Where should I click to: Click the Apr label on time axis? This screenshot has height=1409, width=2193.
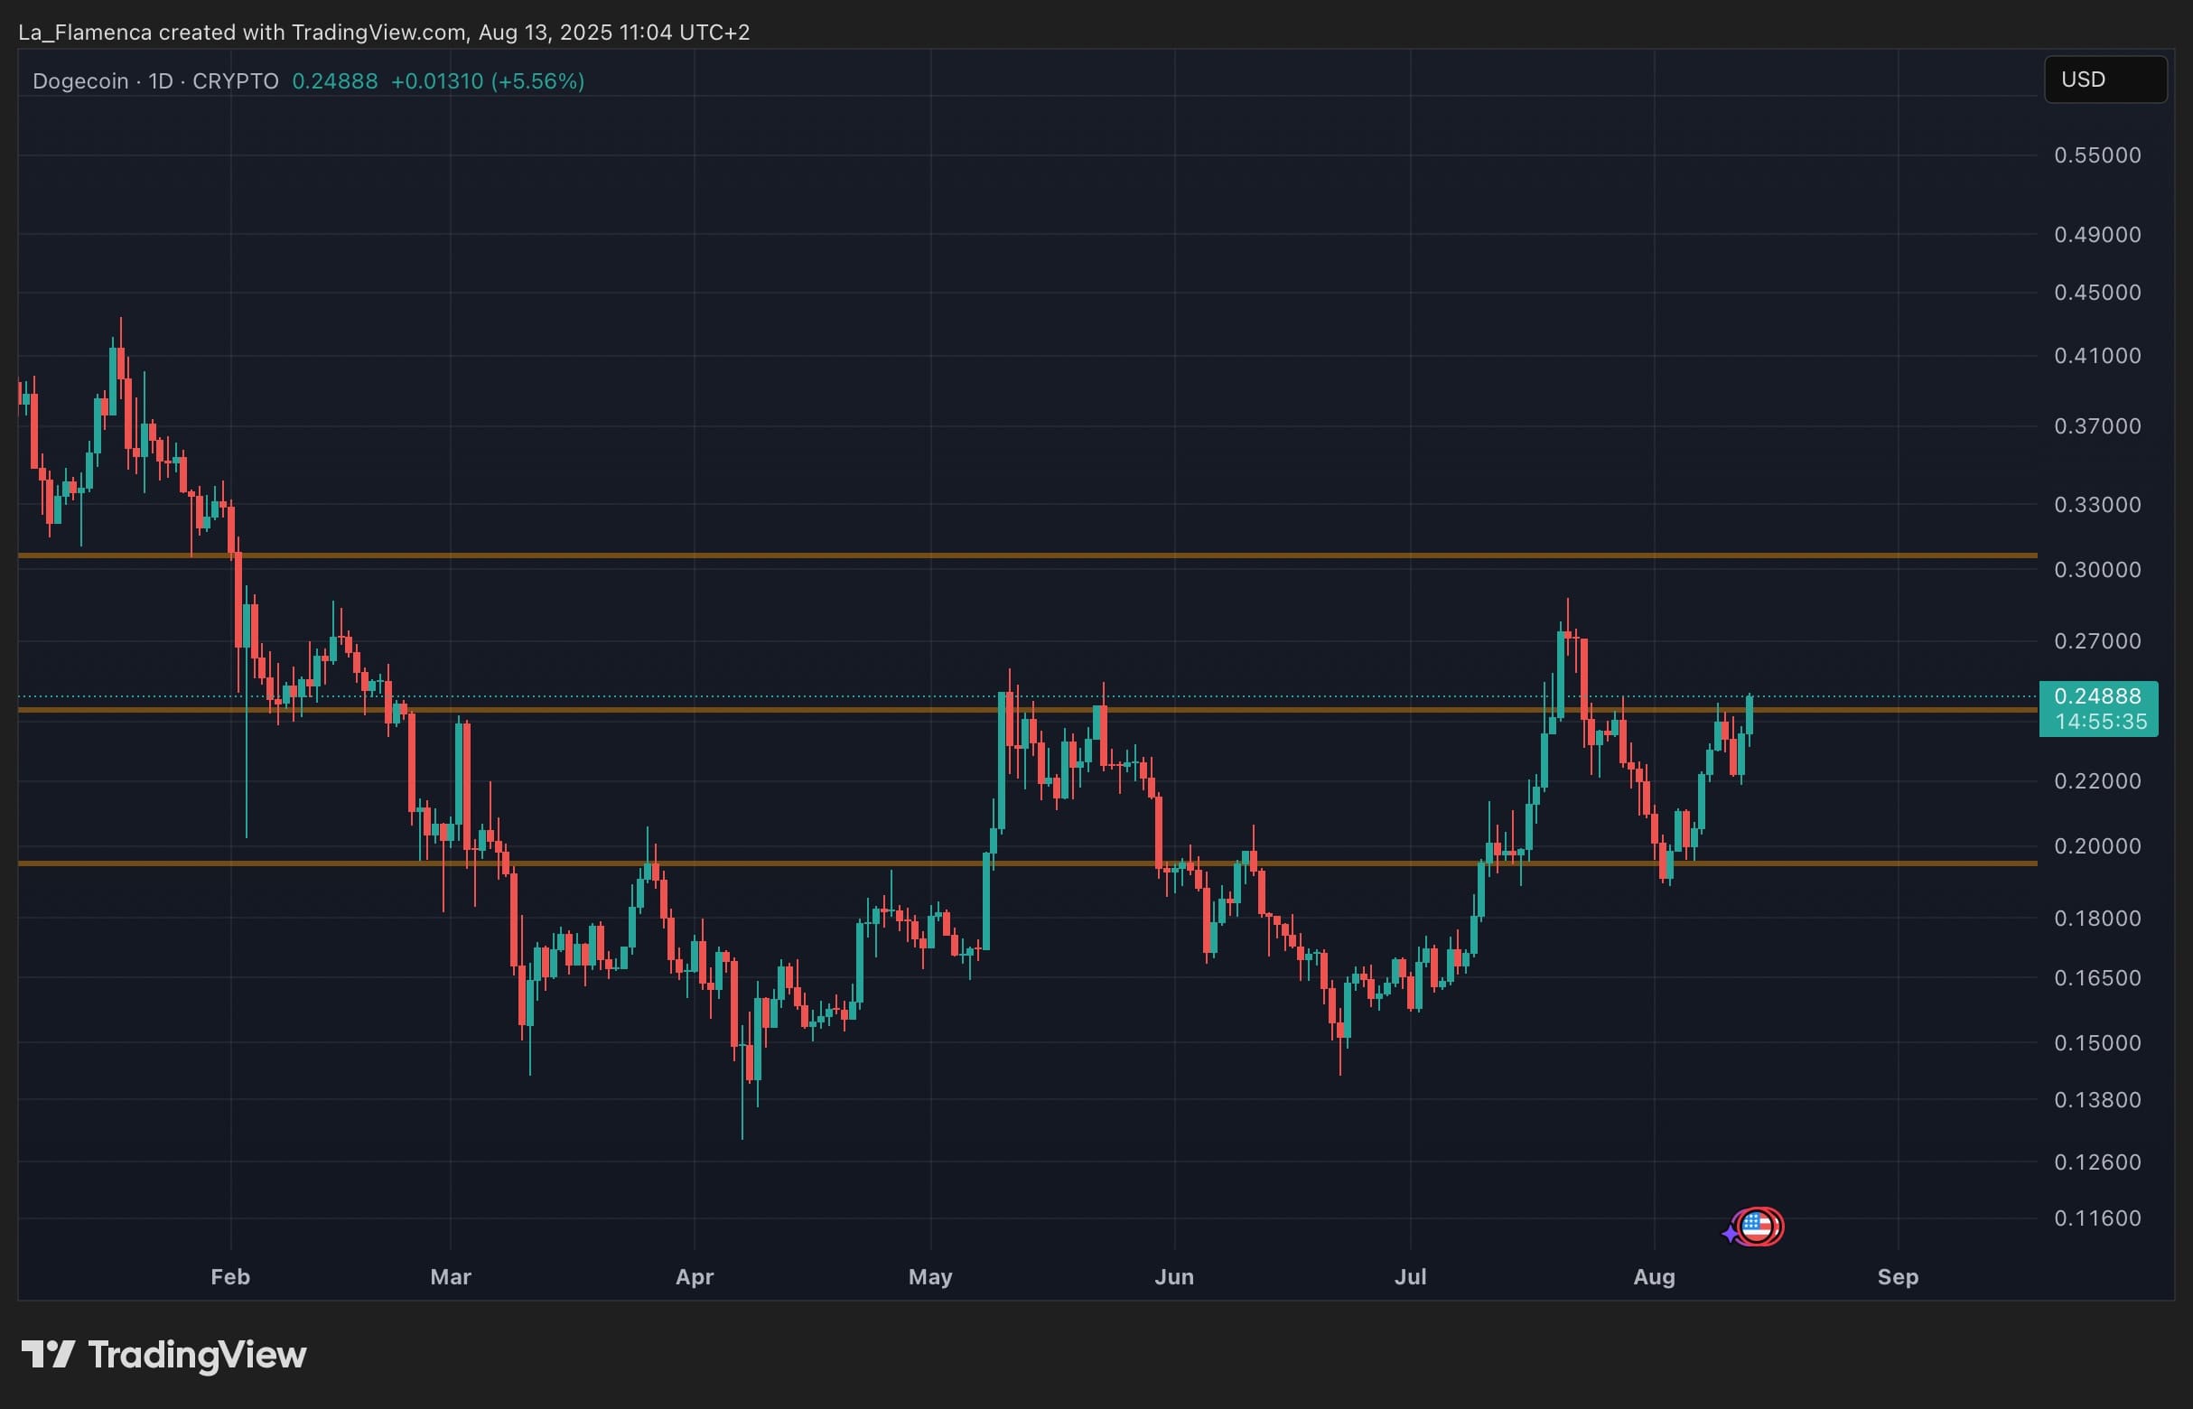[x=695, y=1277]
